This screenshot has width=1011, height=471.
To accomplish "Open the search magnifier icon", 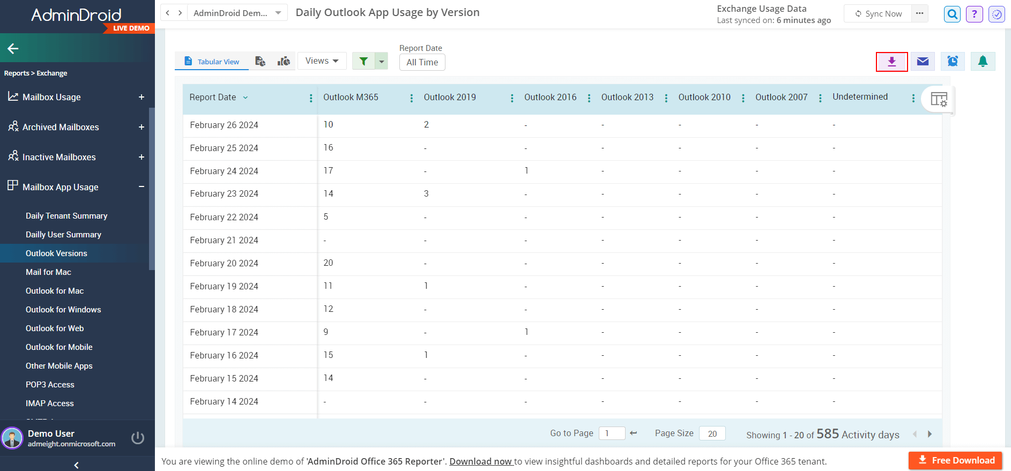I will [952, 14].
